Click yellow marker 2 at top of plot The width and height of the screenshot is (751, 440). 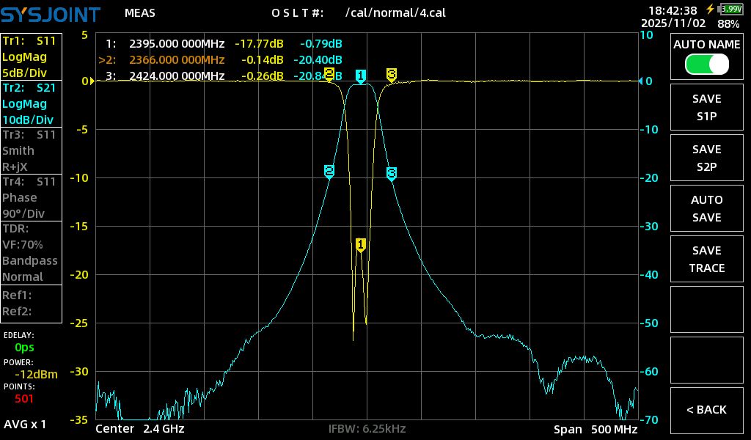(329, 74)
